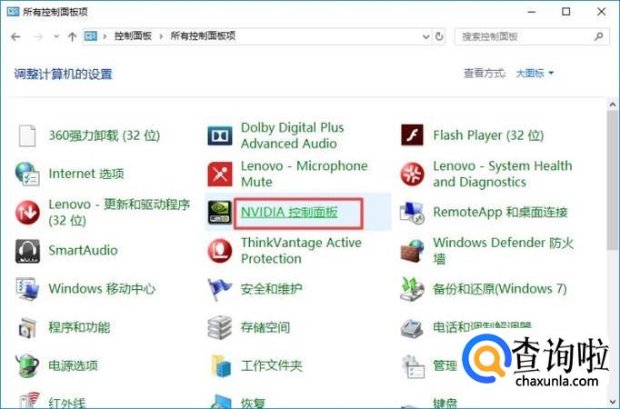Image resolution: width=620 pixels, height=409 pixels.
Task: Click the scrollbar down arrow
Action: click(613, 403)
